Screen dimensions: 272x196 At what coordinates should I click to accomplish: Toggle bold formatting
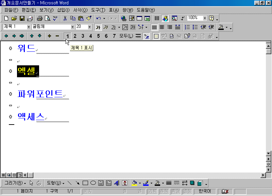point(98,27)
